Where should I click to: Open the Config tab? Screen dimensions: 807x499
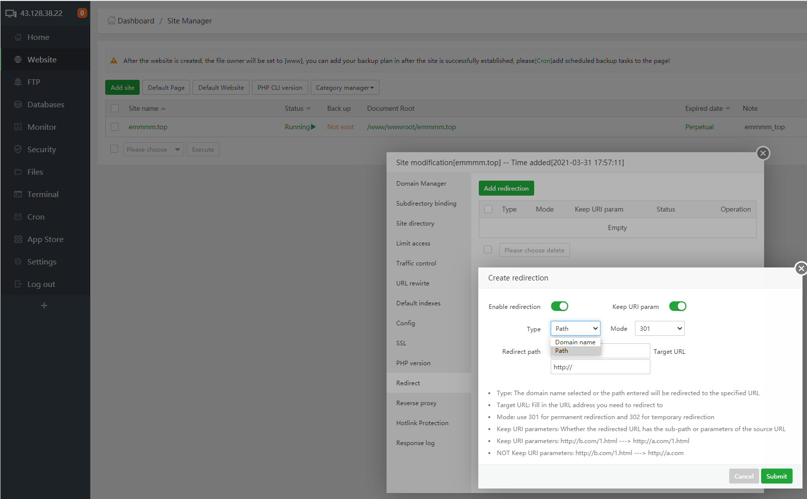(x=429, y=323)
